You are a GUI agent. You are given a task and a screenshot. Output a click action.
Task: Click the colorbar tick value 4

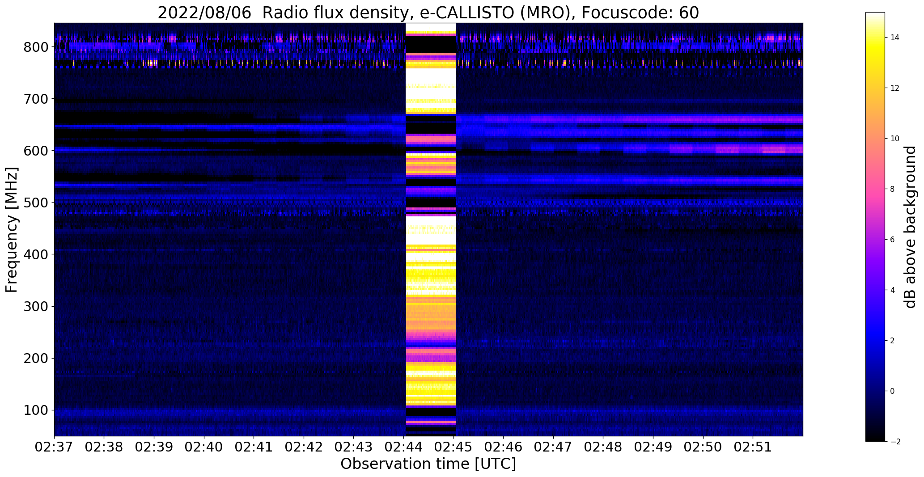tap(893, 290)
